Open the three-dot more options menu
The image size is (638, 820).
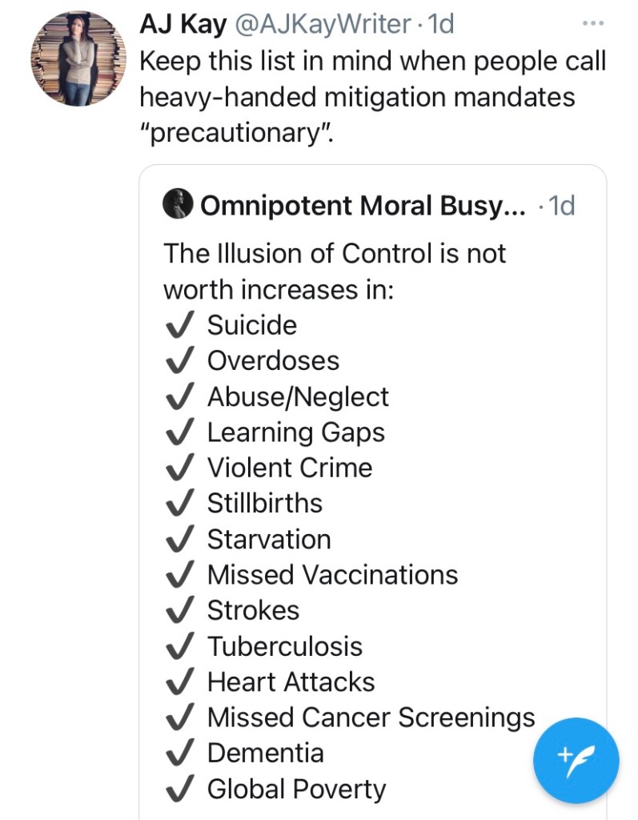(x=593, y=24)
